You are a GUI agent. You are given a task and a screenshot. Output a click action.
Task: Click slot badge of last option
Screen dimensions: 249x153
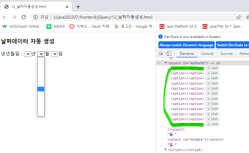pyautogui.click(x=212, y=124)
